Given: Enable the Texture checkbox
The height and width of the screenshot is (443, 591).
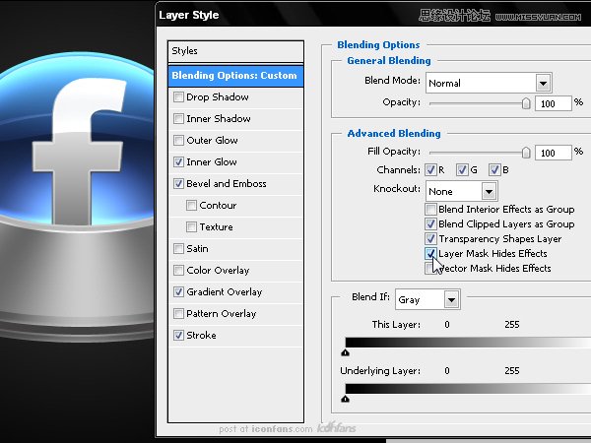Looking at the screenshot, I should point(191,227).
